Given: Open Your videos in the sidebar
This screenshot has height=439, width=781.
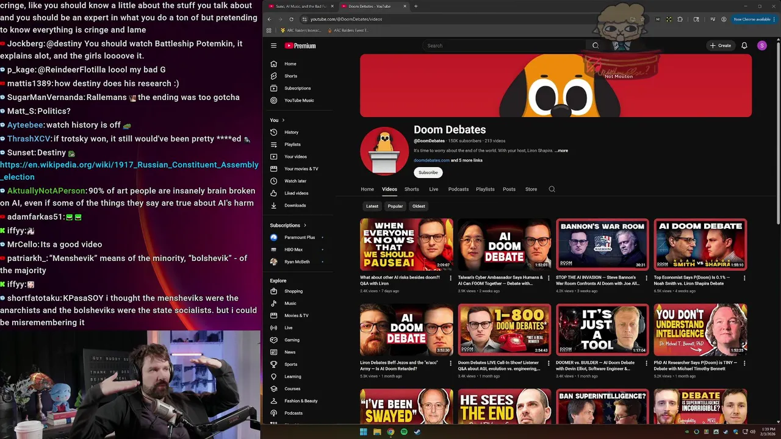Looking at the screenshot, I should click(297, 157).
